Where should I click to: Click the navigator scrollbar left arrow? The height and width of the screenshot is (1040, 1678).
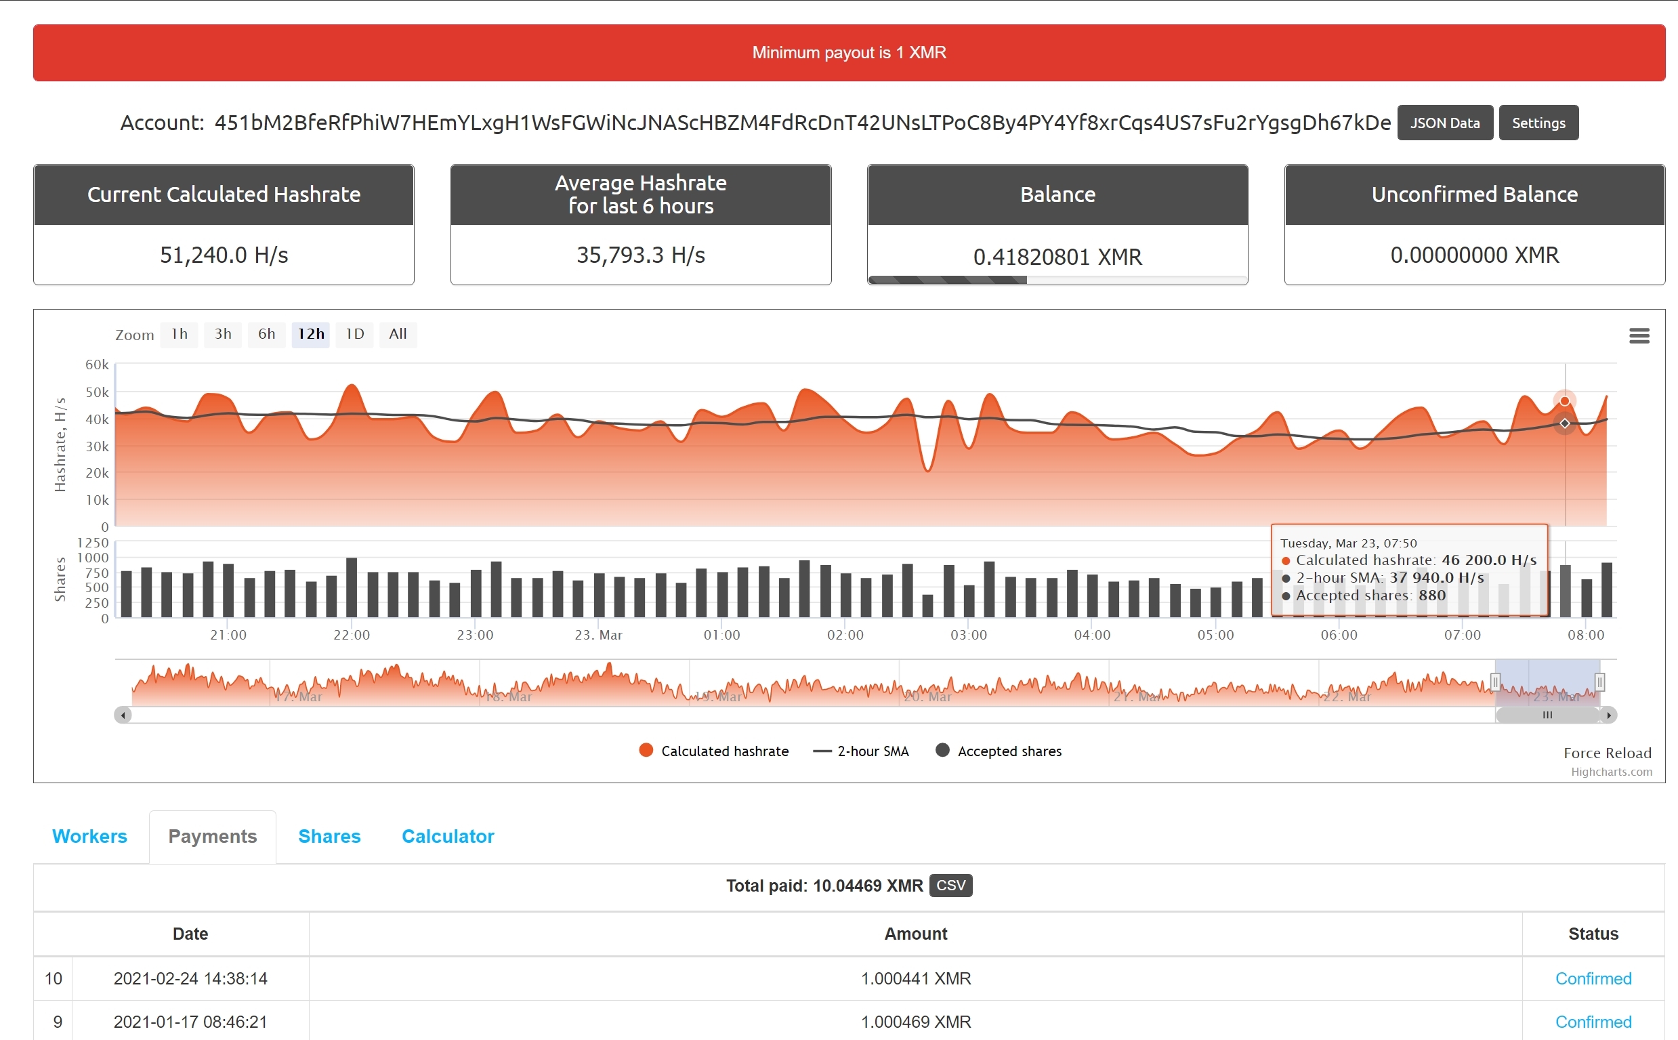123,715
